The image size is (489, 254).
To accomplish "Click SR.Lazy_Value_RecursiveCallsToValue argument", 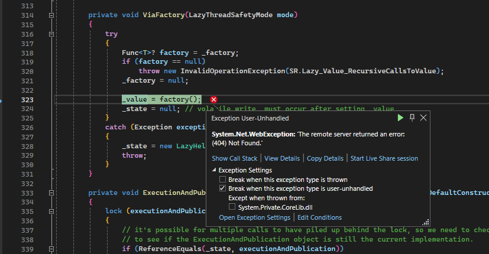I will [x=362, y=71].
